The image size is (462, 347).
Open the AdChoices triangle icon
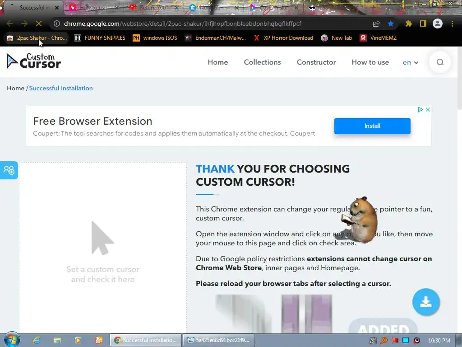(x=420, y=109)
